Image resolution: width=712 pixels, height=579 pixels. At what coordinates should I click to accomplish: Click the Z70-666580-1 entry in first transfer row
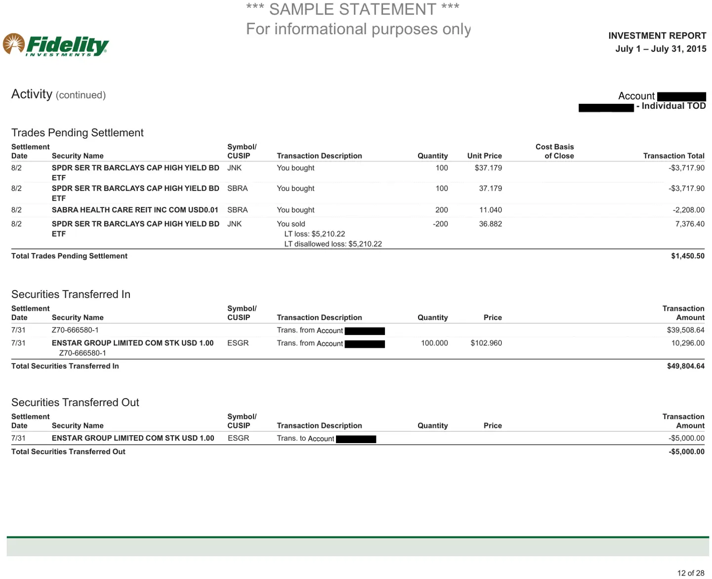click(75, 330)
